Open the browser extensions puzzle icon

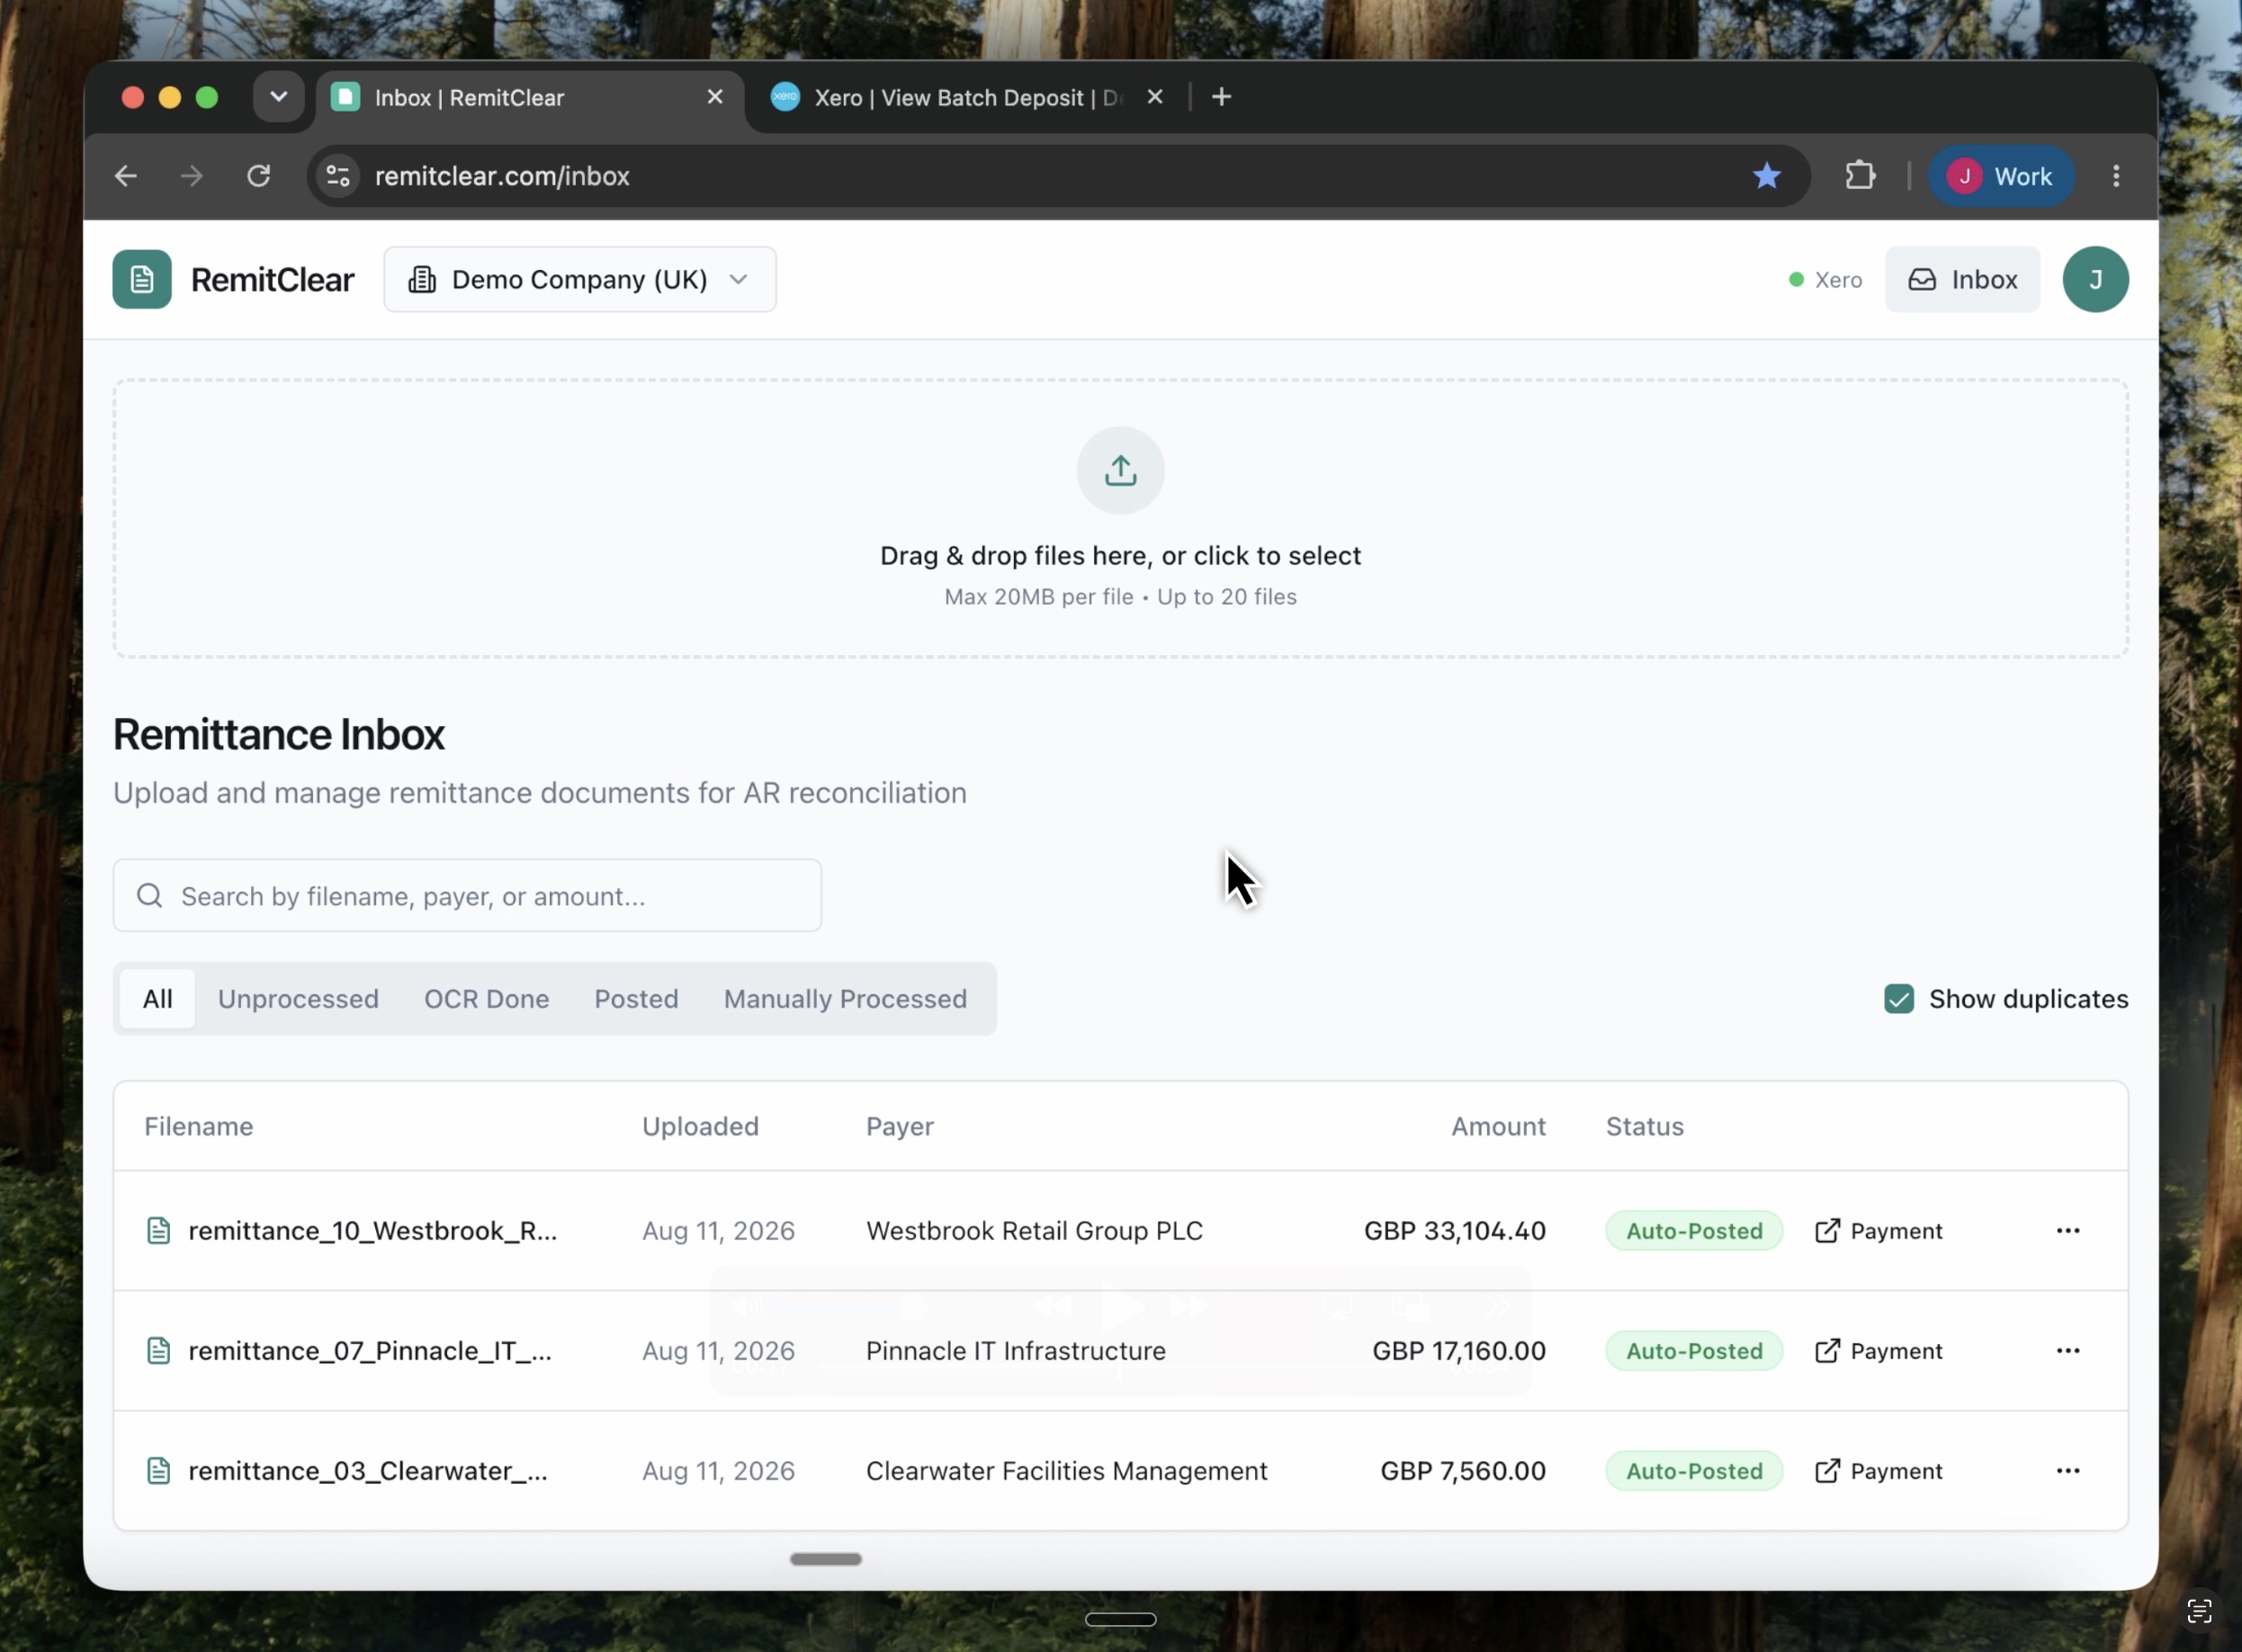[1860, 176]
